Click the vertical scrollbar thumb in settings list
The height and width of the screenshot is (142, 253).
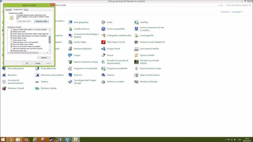coord(50,39)
